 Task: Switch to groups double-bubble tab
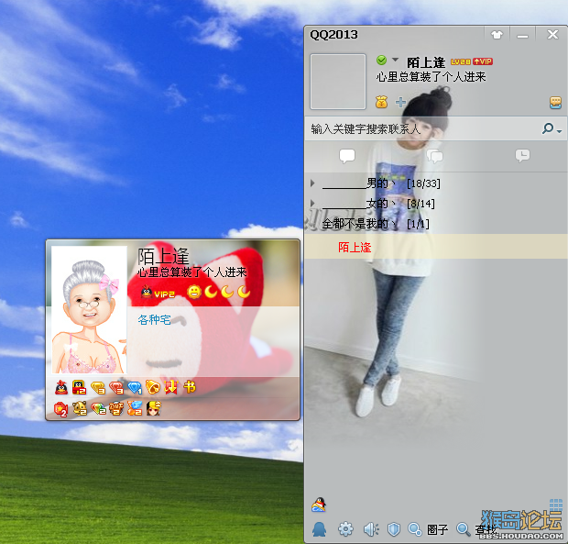coord(434,156)
